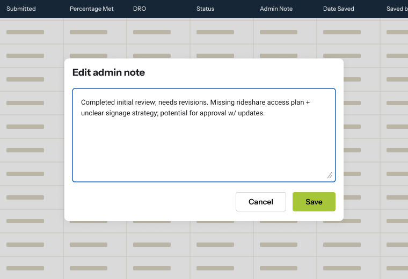The height and width of the screenshot is (279, 408).
Task: Click the Save button
Action: (314, 202)
